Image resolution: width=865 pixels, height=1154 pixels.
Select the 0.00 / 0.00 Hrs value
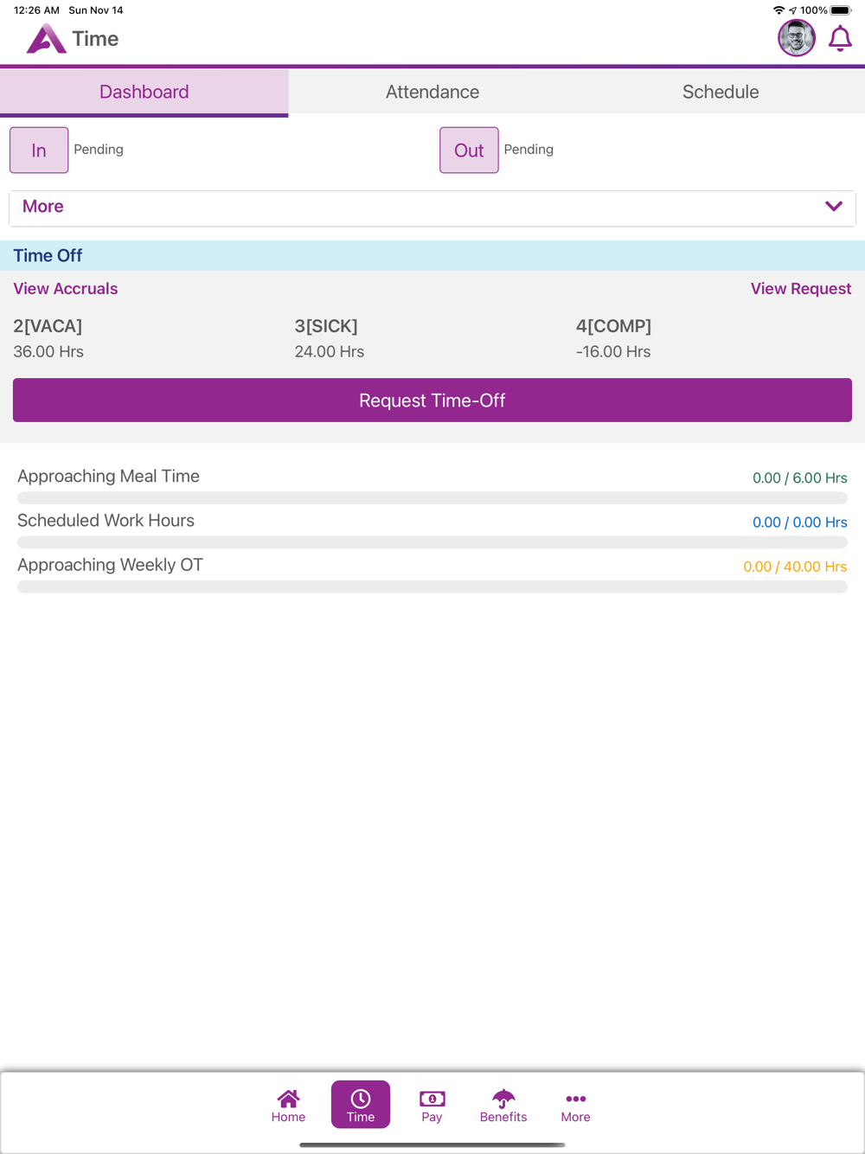pyautogui.click(x=800, y=523)
